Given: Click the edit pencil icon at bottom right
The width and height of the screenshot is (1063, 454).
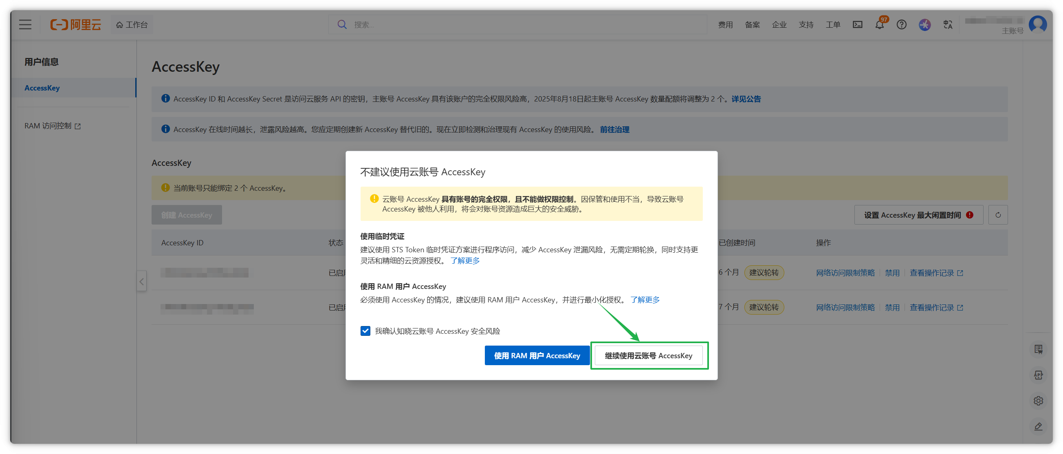Looking at the screenshot, I should tap(1038, 427).
